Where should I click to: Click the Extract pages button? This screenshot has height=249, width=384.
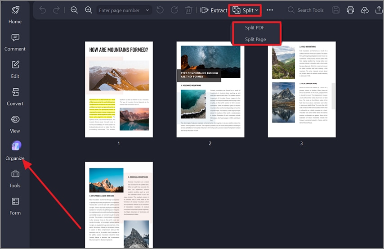click(214, 10)
